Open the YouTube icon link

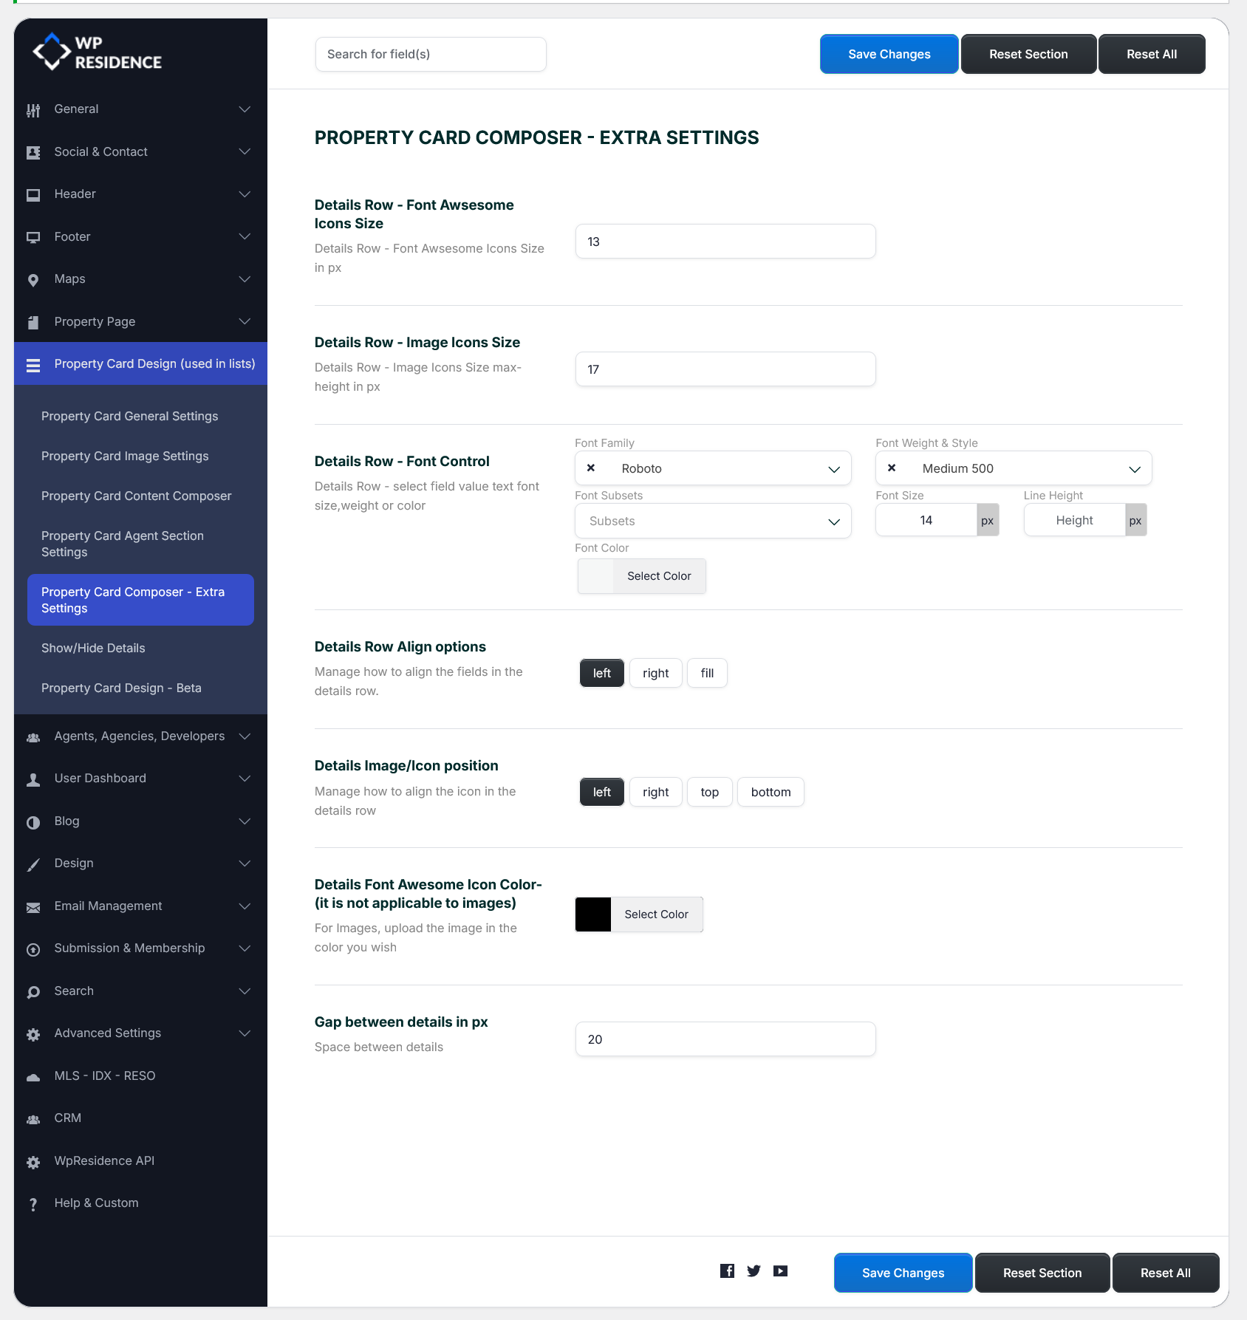click(780, 1271)
